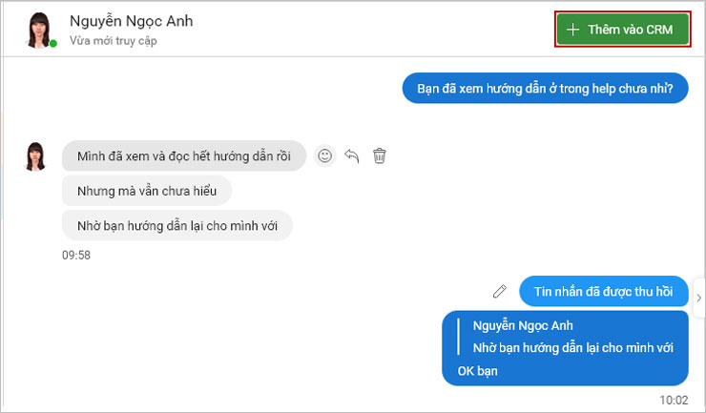Click the 09:58 timestamp

pyautogui.click(x=76, y=256)
